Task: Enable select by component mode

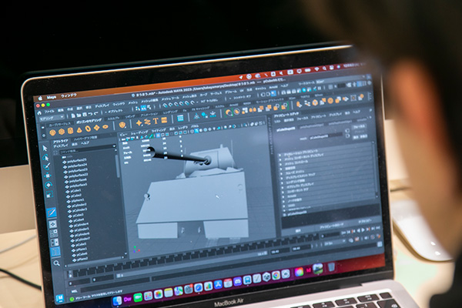Action: (149, 107)
